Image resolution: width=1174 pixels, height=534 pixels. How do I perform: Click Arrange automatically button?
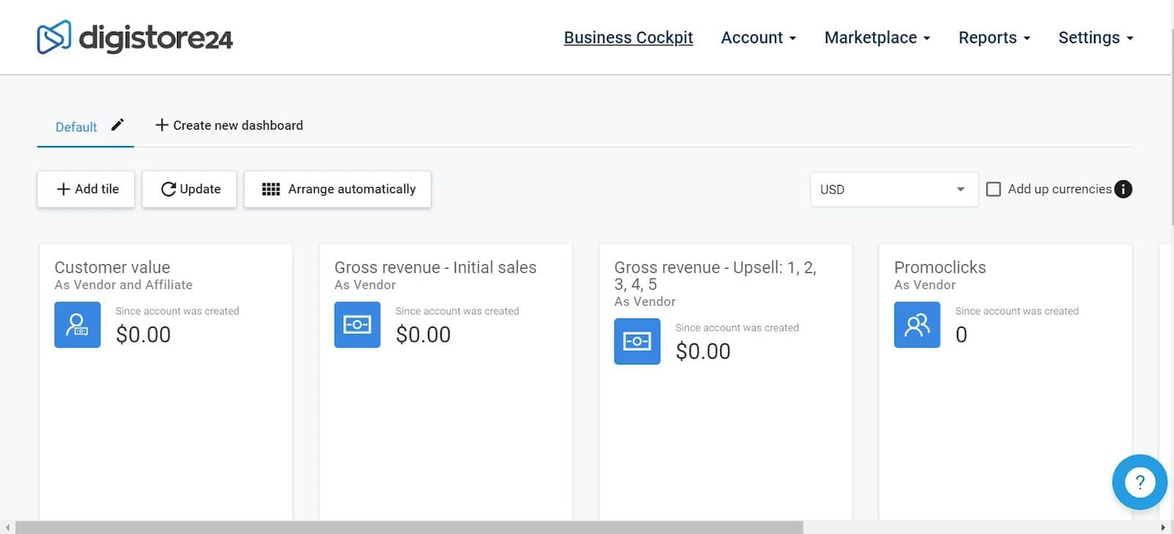point(338,189)
